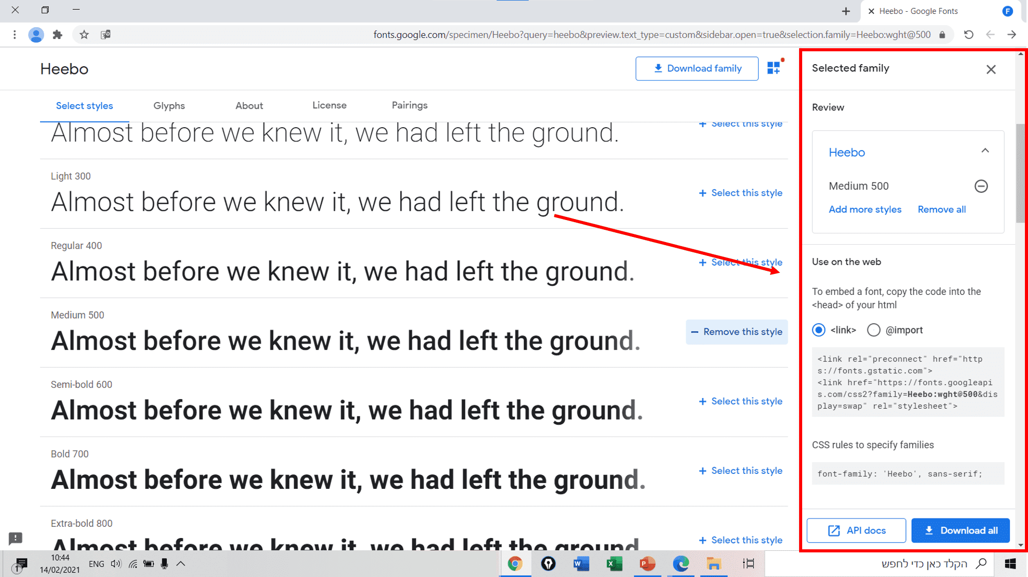The width and height of the screenshot is (1028, 577).
Task: Click the translate page icon in toolbar
Action: pyautogui.click(x=106, y=34)
